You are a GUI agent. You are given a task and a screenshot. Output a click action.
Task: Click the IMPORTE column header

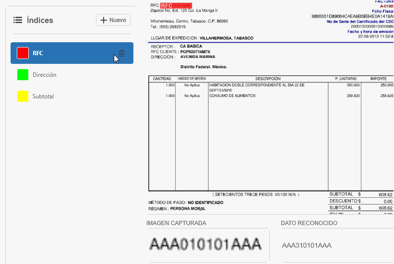tap(379, 79)
